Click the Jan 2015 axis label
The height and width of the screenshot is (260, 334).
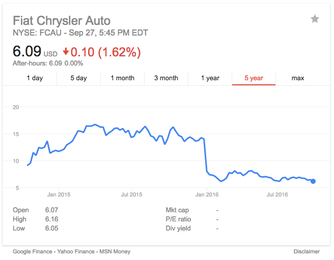pos(59,194)
